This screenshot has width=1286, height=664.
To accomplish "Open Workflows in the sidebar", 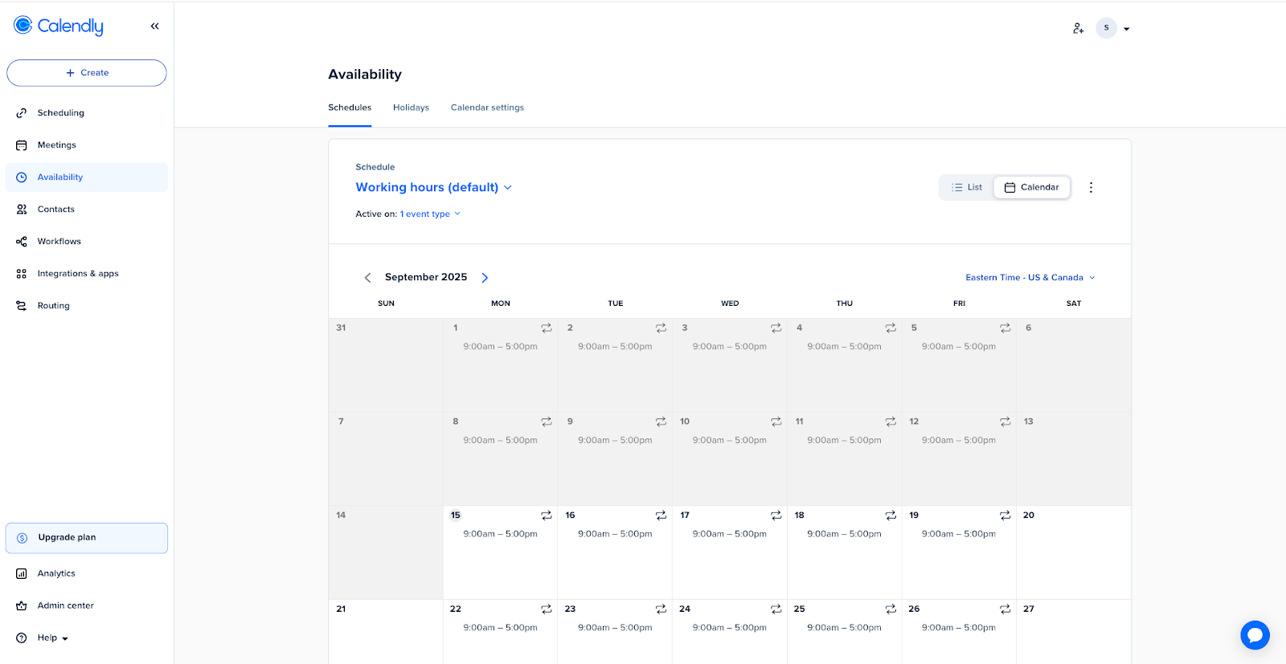I will (59, 242).
